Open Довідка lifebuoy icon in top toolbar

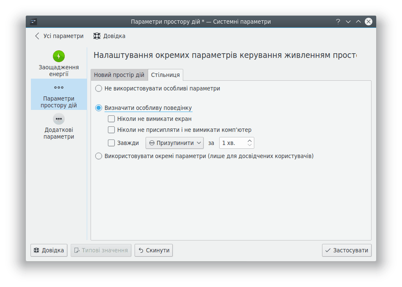[x=97, y=36]
